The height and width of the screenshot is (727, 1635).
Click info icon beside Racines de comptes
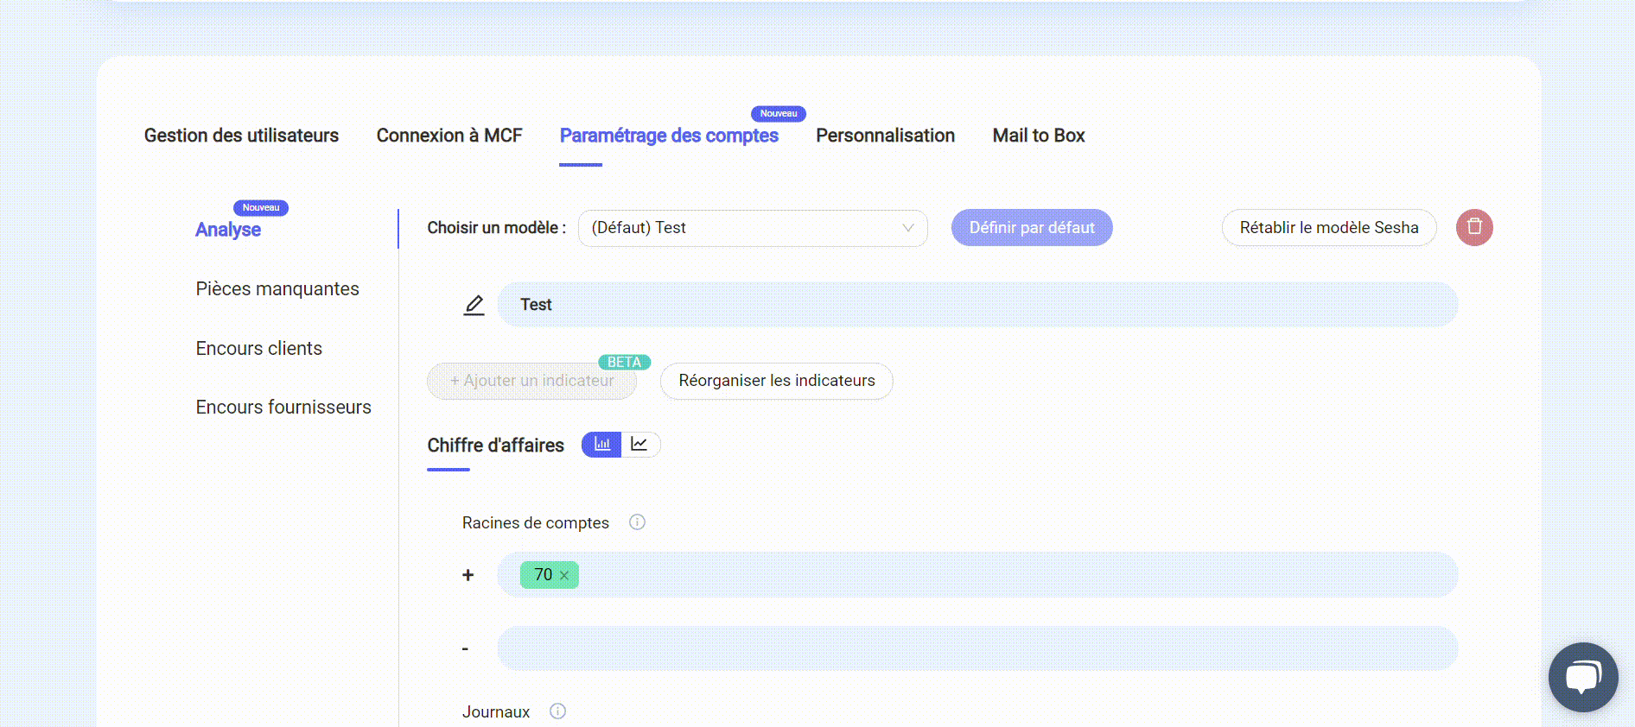(637, 522)
